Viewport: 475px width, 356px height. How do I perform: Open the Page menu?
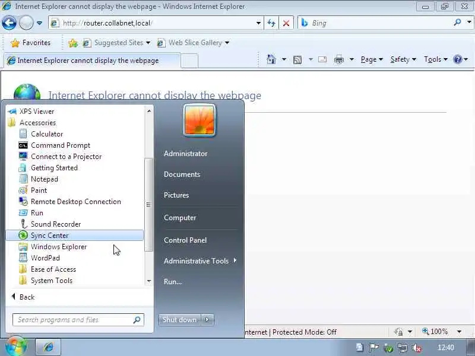coord(372,59)
